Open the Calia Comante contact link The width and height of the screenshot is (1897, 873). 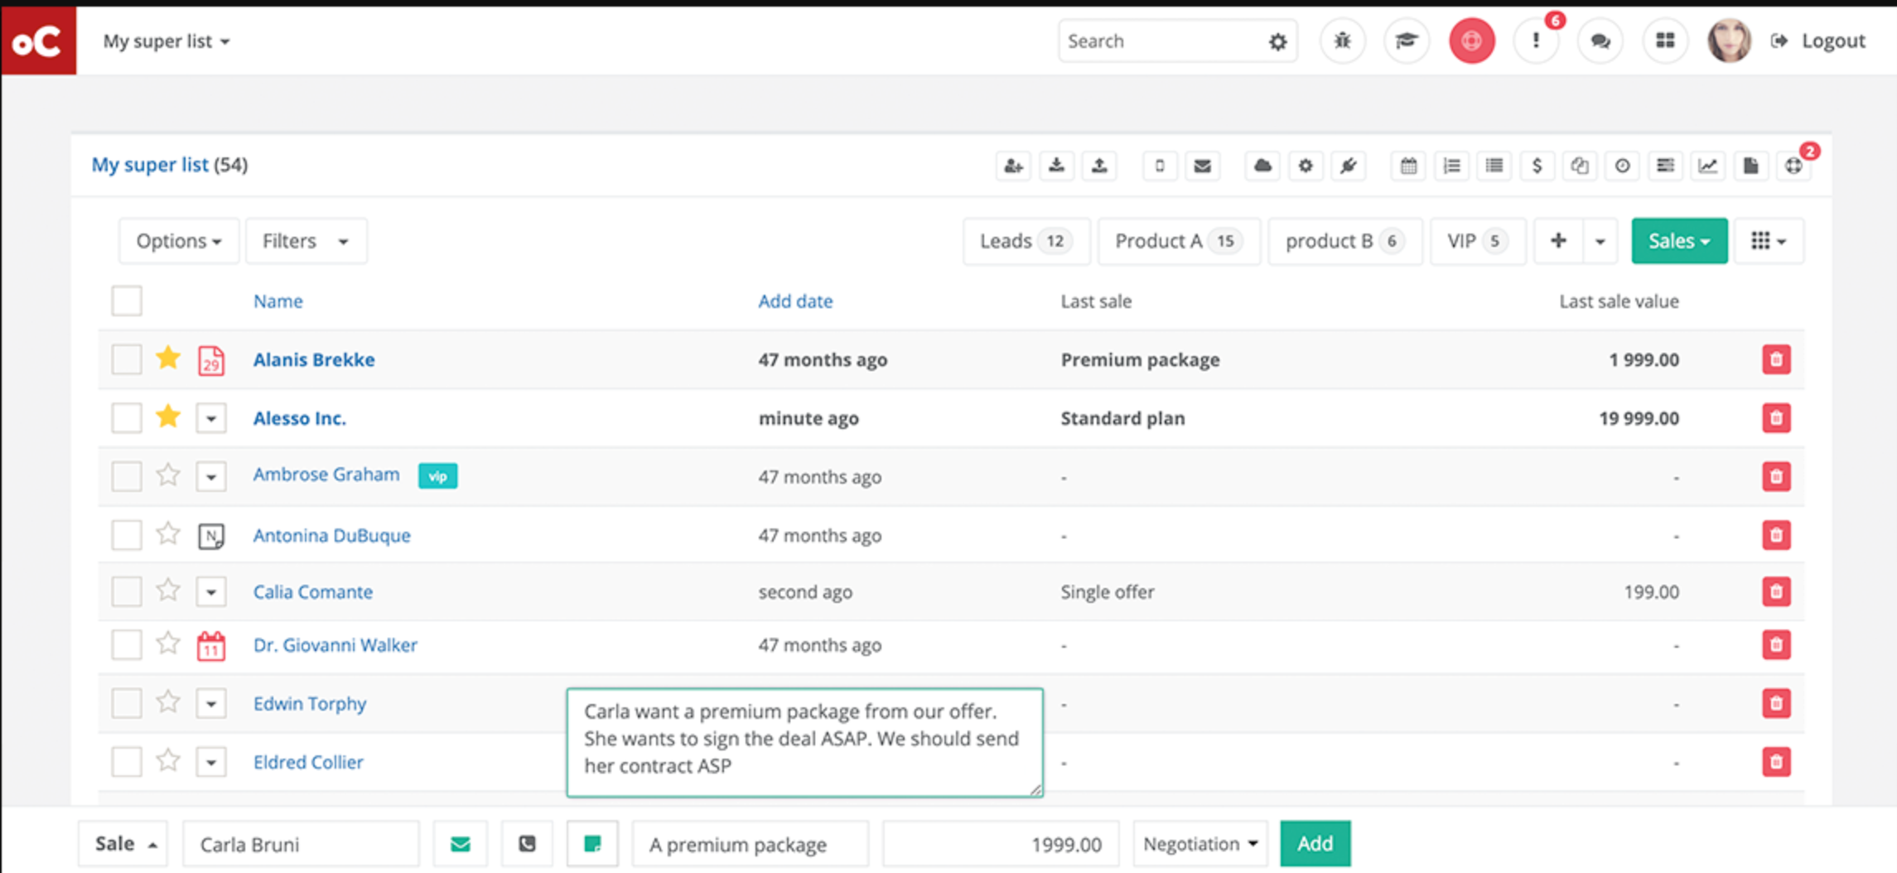point(312,592)
